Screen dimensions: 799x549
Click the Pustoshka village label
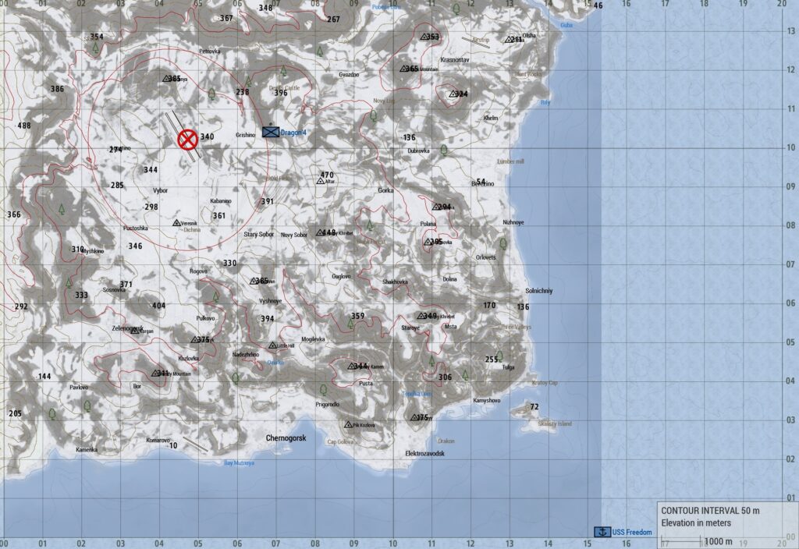coord(136,228)
